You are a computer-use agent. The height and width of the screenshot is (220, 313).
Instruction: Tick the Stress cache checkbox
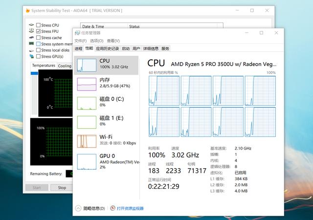(x=38, y=38)
